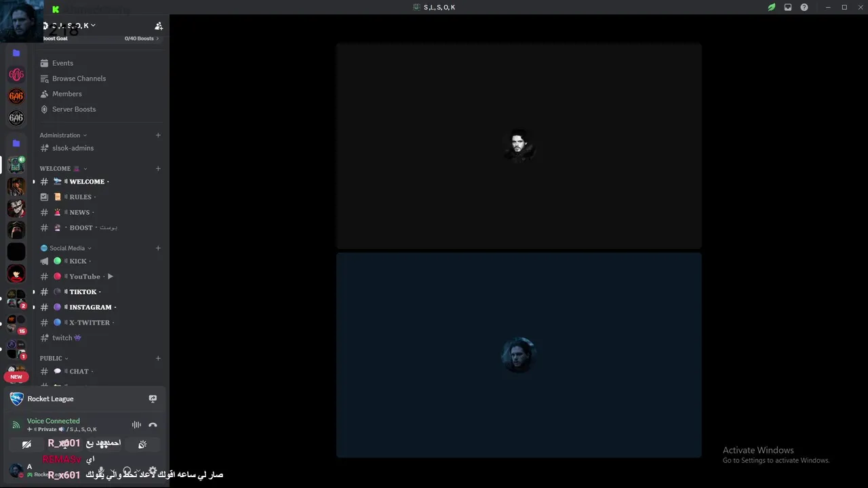
Task: Open your user avatar status menu
Action: coord(16,470)
